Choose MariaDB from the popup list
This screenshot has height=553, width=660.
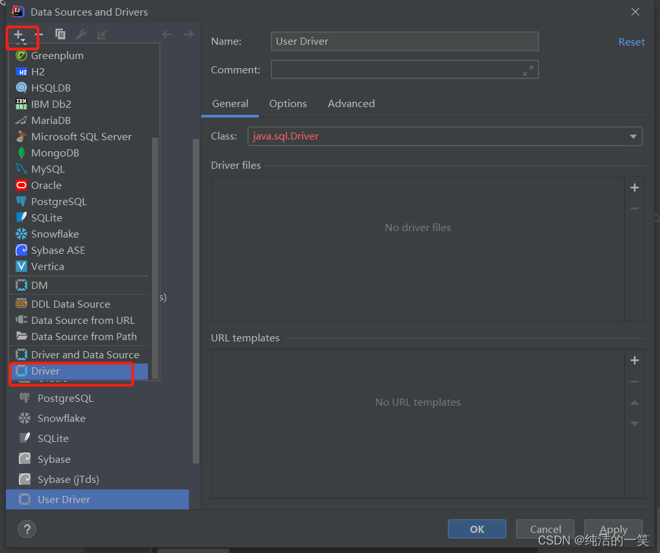coord(79,120)
